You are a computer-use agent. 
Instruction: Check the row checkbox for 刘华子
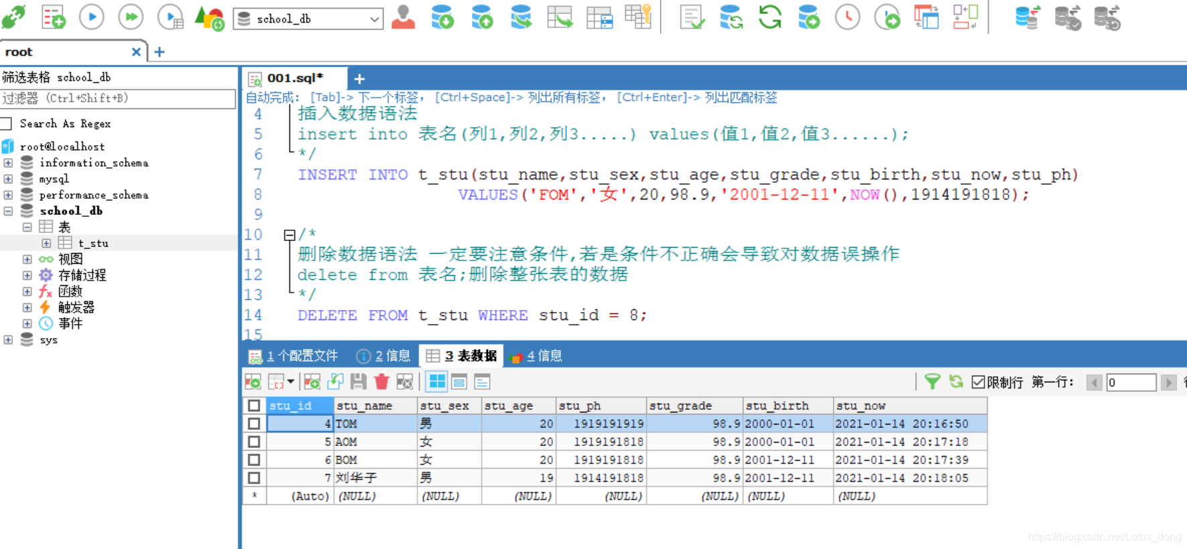254,478
